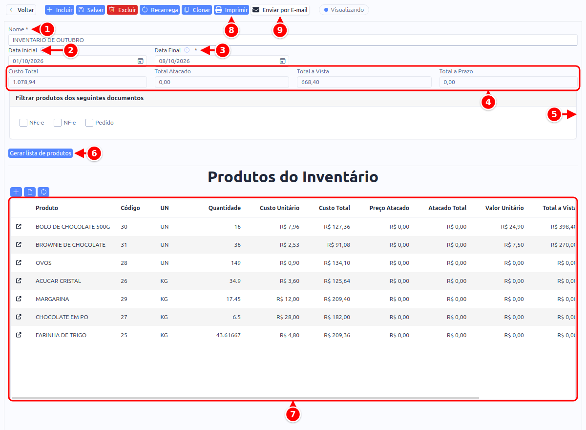586x430 pixels.
Task: Open BOLO DE CHOCOLATE 500G row link icon
Action: (x=19, y=227)
